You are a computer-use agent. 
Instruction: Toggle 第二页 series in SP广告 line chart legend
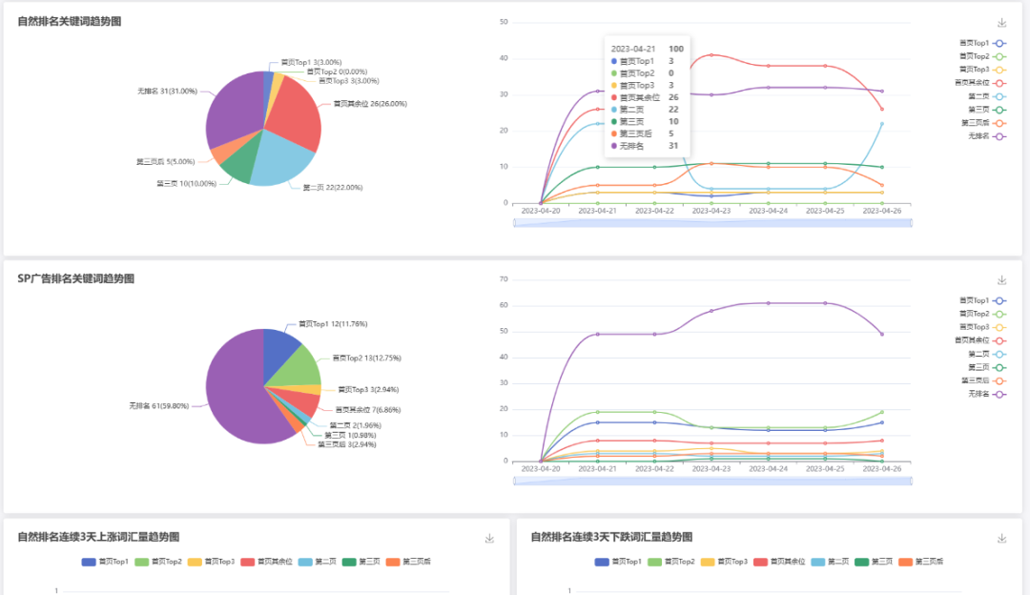coord(999,354)
